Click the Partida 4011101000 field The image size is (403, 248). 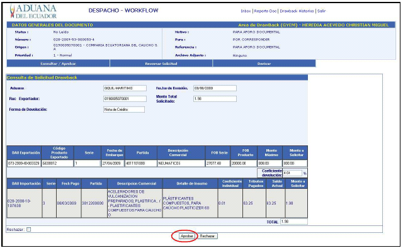(141, 164)
